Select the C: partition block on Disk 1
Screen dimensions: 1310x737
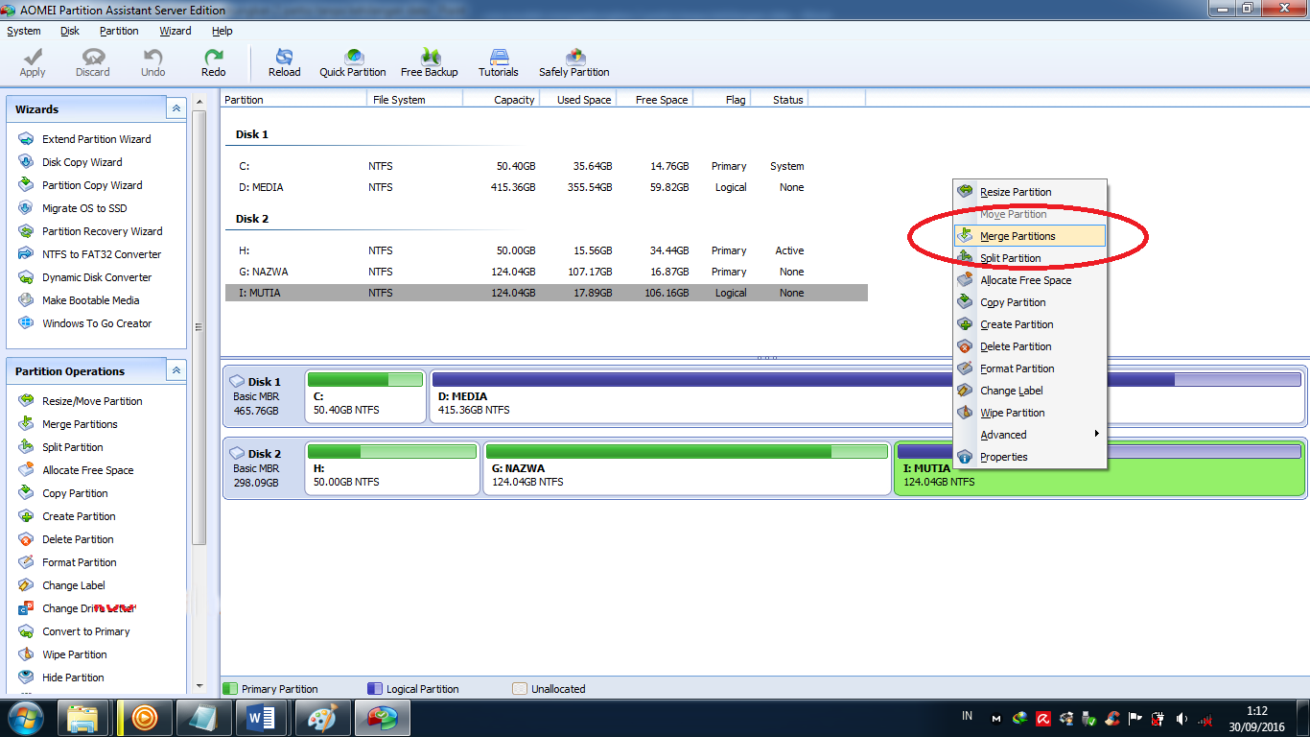coord(365,396)
